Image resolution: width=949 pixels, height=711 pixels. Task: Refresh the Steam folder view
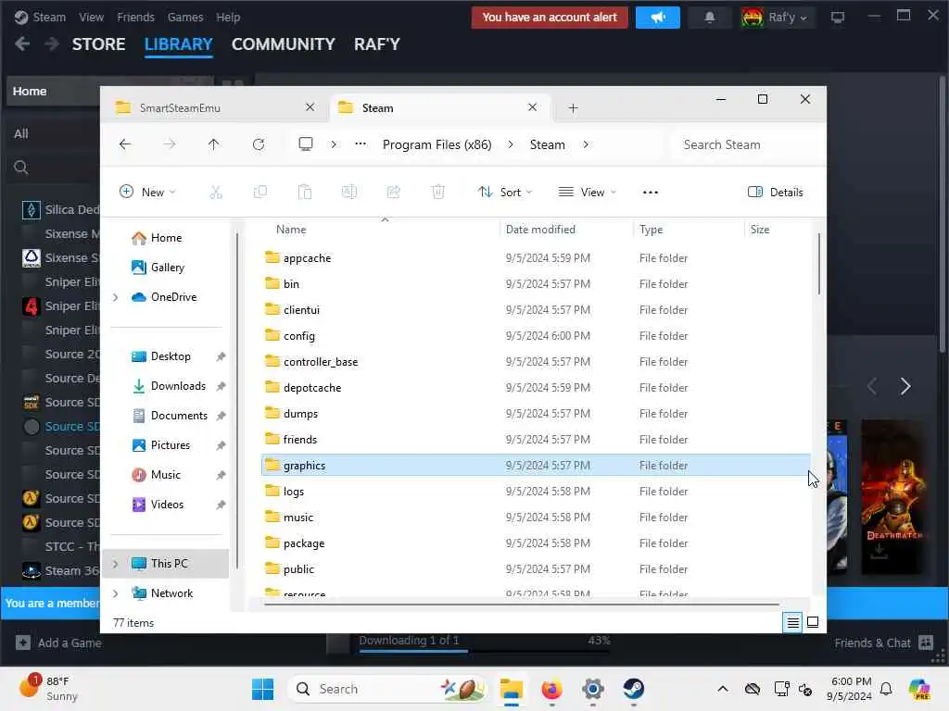click(x=259, y=144)
